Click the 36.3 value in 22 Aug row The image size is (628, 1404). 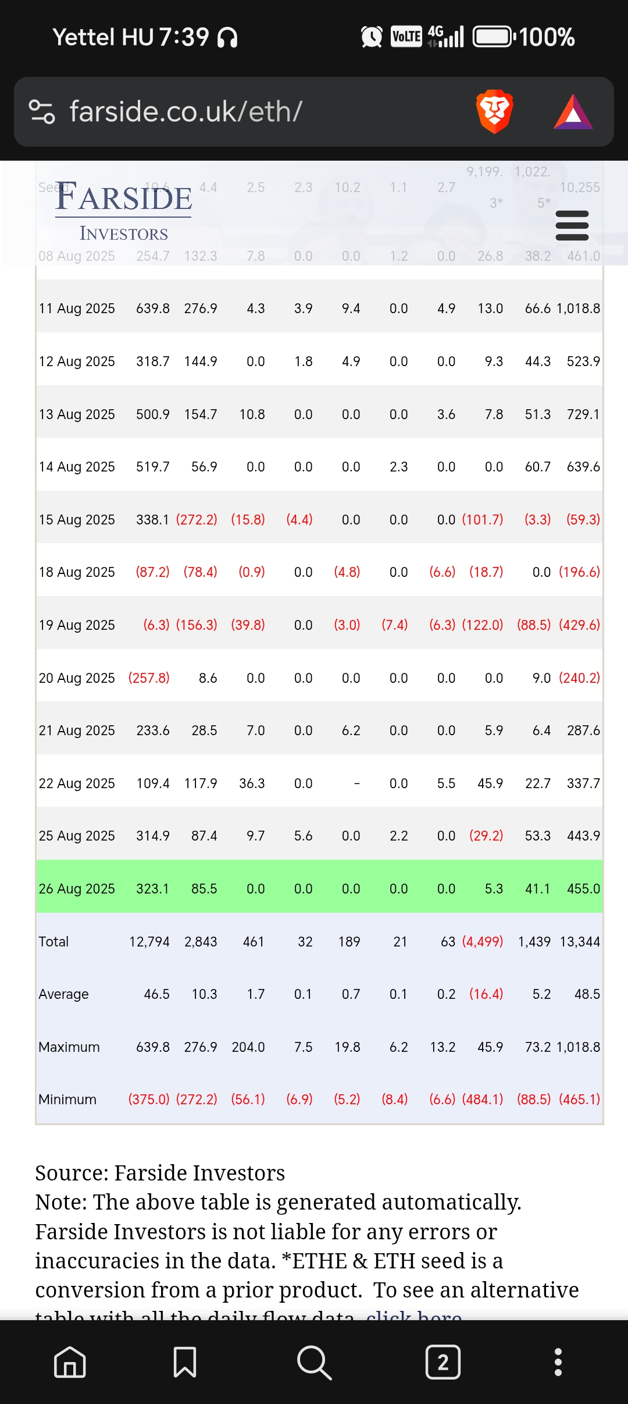pos(252,783)
